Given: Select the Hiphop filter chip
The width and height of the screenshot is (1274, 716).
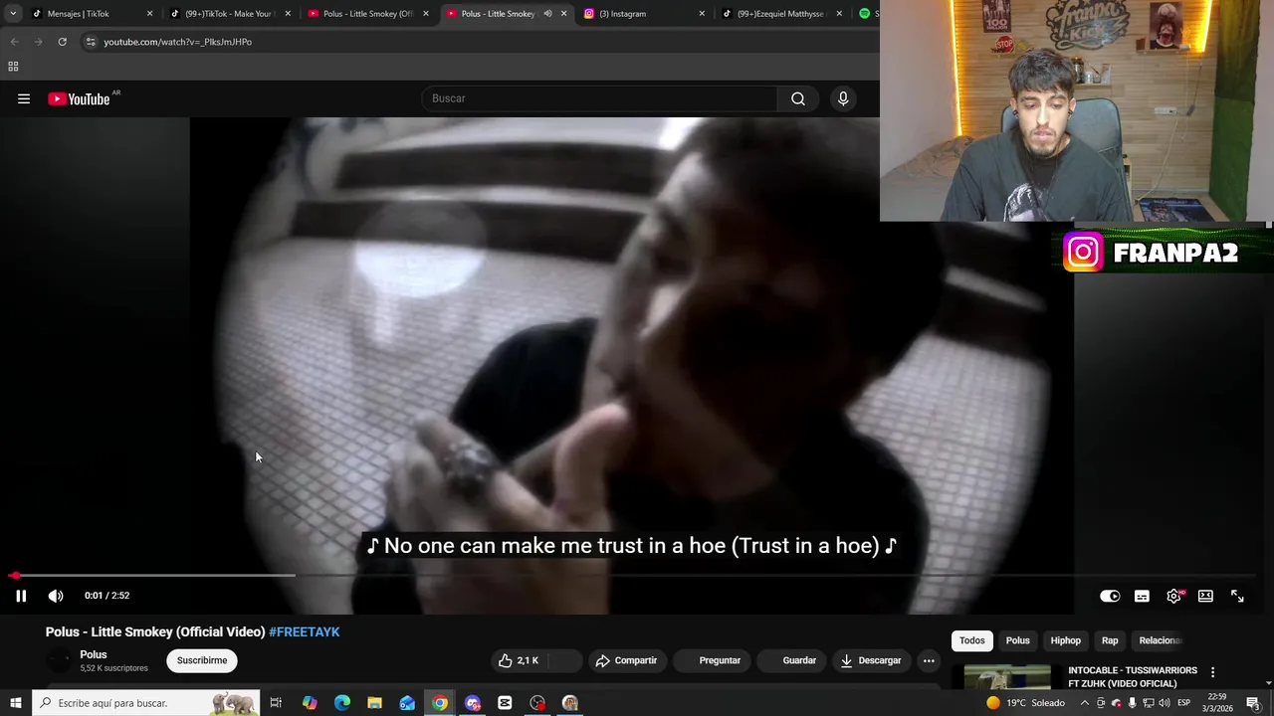Looking at the screenshot, I should pyautogui.click(x=1065, y=640).
